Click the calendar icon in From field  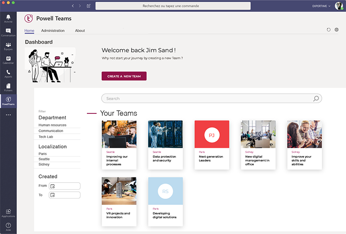(53, 186)
